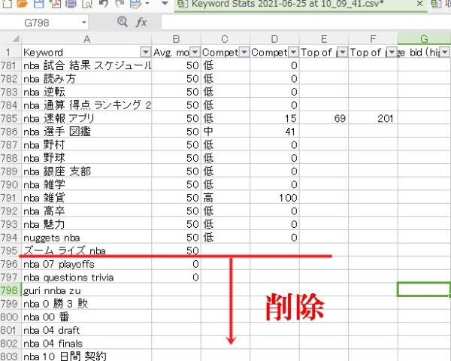Image resolution: width=451 pixels, height=361 pixels.
Task: Click cell 'nba 読み方'
Action: 86,78
